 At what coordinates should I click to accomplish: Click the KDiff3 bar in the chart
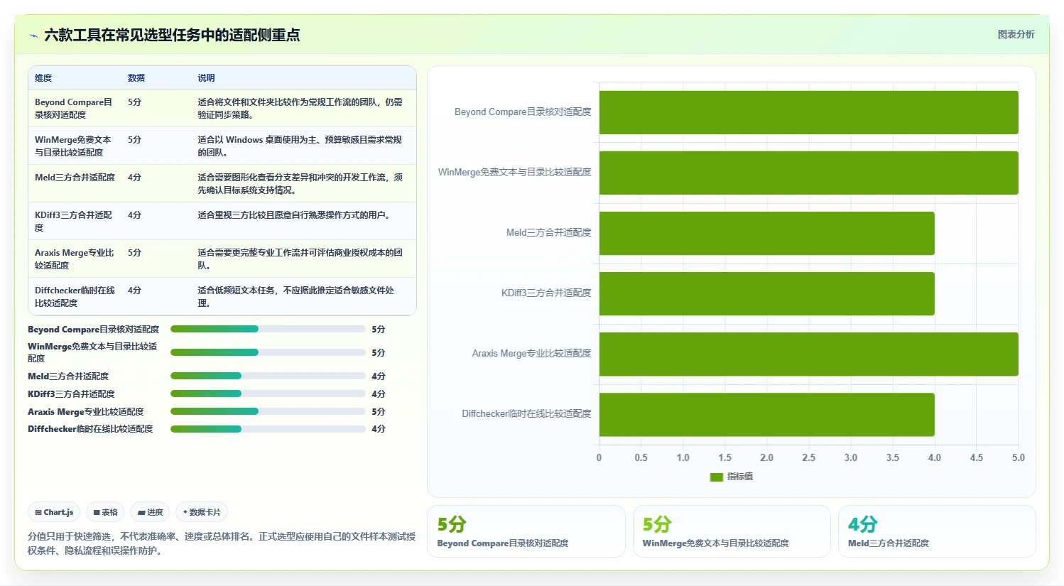coord(767,293)
